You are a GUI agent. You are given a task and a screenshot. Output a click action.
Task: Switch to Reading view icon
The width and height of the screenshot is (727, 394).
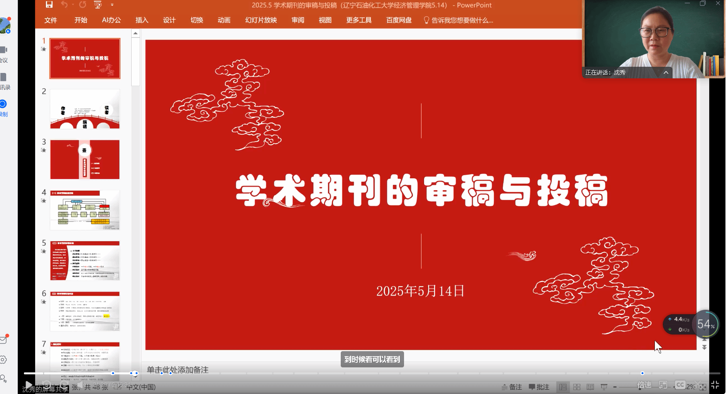pyautogui.click(x=590, y=387)
